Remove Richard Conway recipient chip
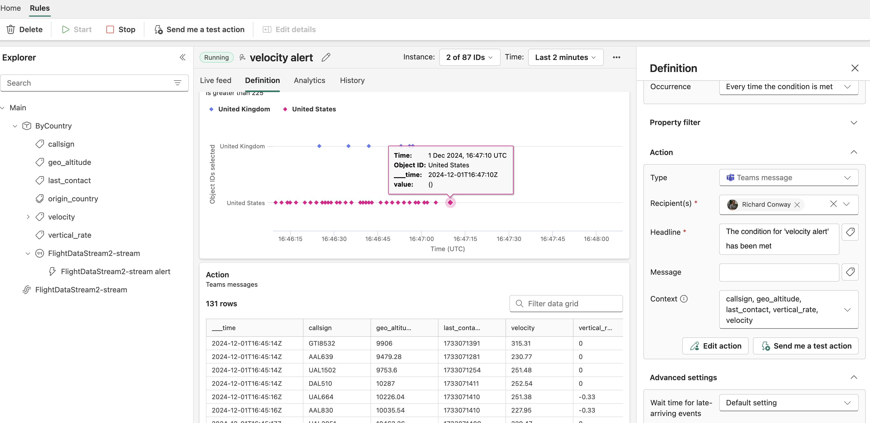Image resolution: width=870 pixels, height=423 pixels. click(x=797, y=205)
